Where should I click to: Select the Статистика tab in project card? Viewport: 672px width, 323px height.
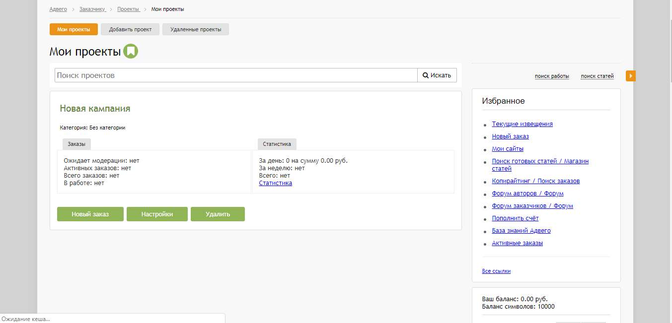277,144
